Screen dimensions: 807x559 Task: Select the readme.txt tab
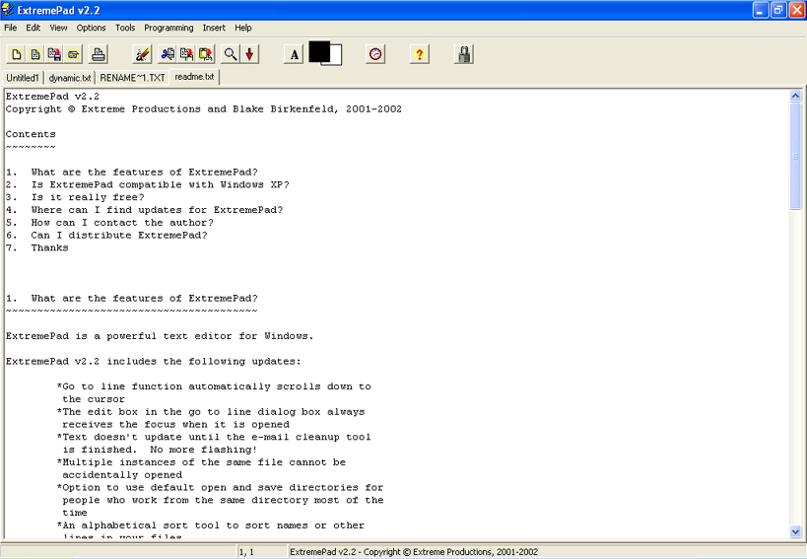pos(194,77)
